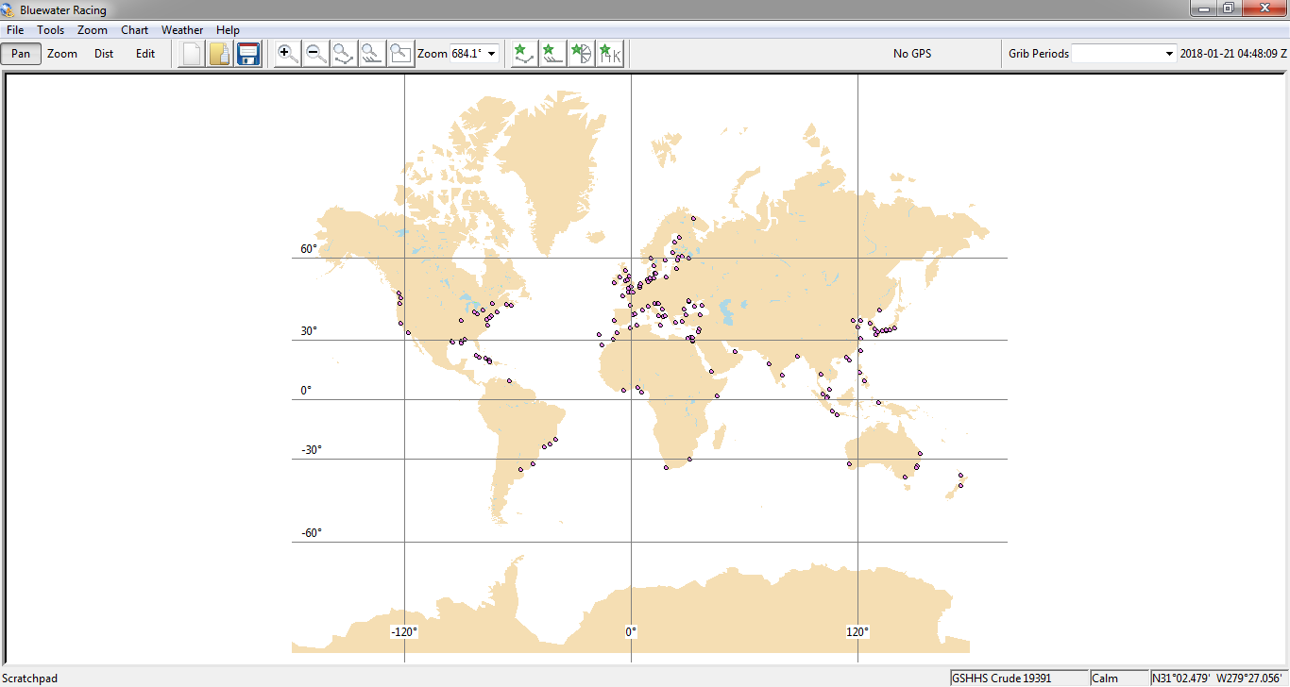
Task: Click the -120° longitude label
Action: [x=404, y=632]
